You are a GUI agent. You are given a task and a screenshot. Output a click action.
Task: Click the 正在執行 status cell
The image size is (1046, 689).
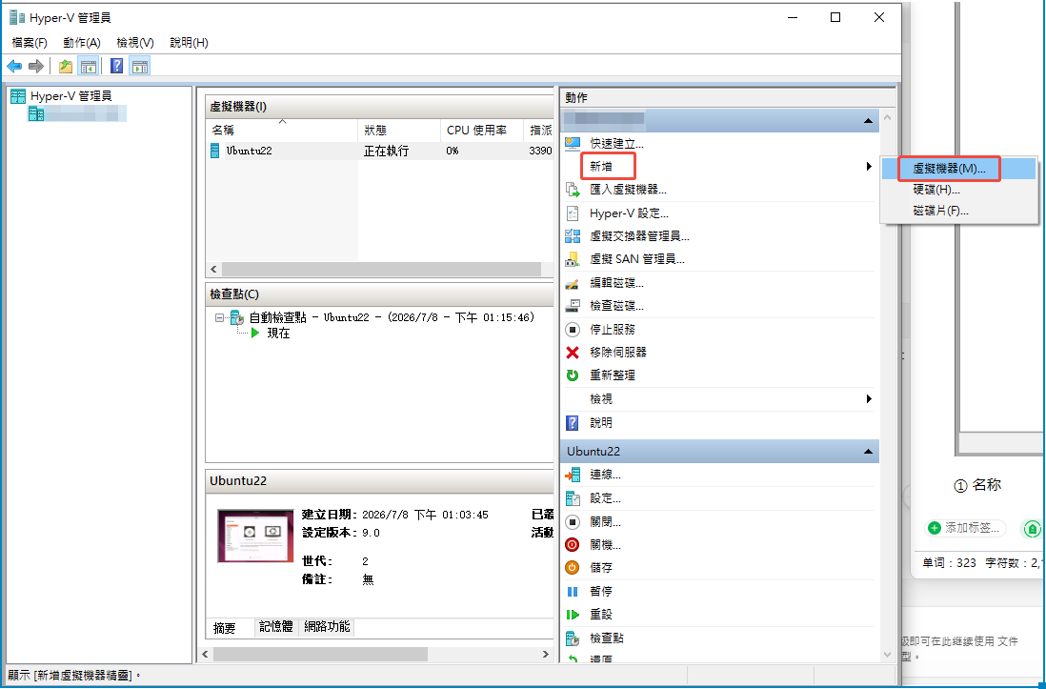click(386, 151)
